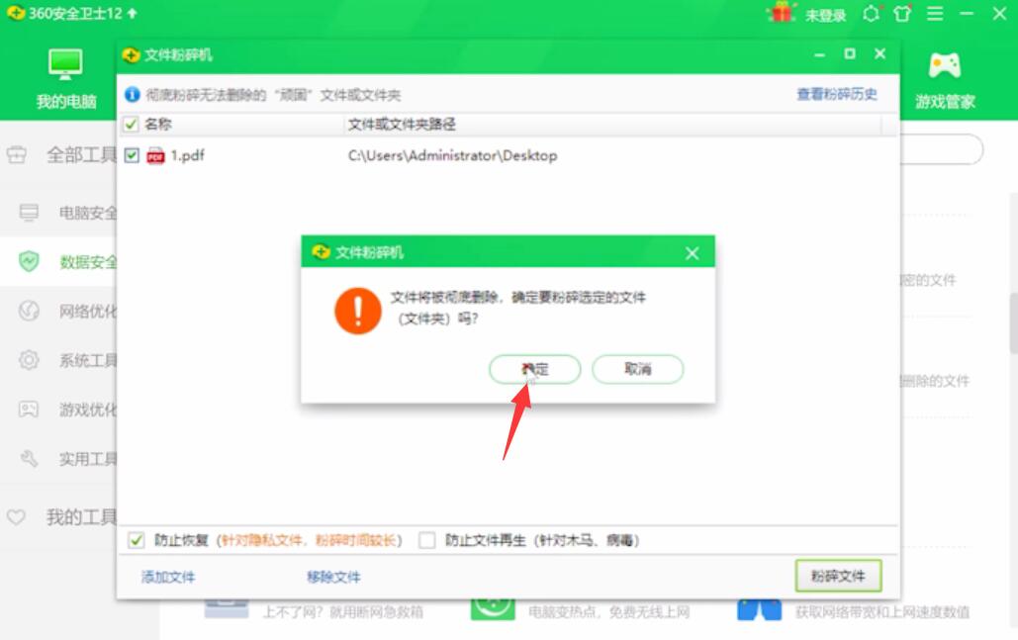Uncheck the 1.pdf file checkbox
Screen dimensions: 1018x640
(132, 155)
